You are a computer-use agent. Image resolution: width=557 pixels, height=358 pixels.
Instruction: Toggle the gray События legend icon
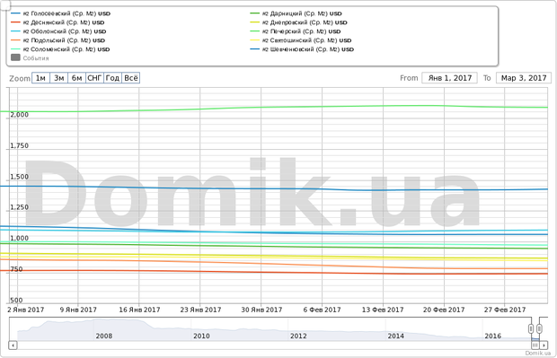coord(15,57)
